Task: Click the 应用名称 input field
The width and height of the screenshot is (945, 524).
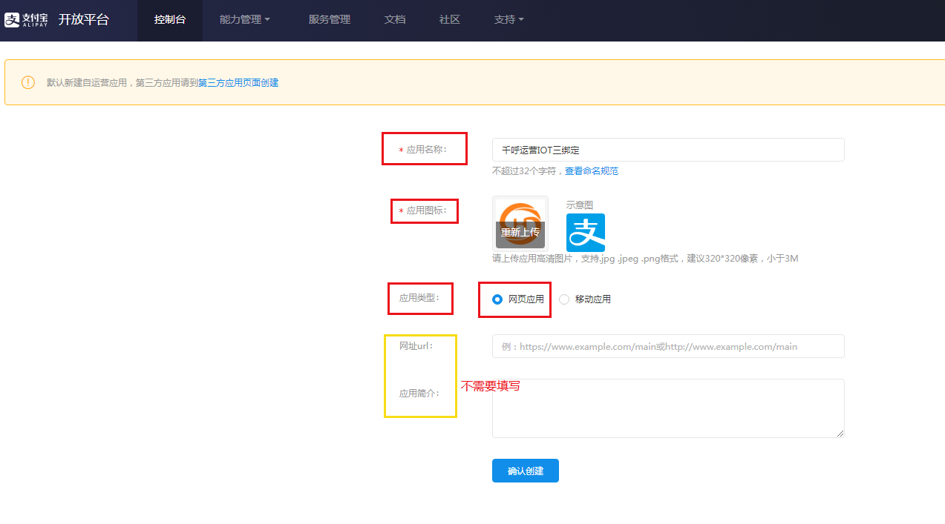Action: [x=668, y=150]
